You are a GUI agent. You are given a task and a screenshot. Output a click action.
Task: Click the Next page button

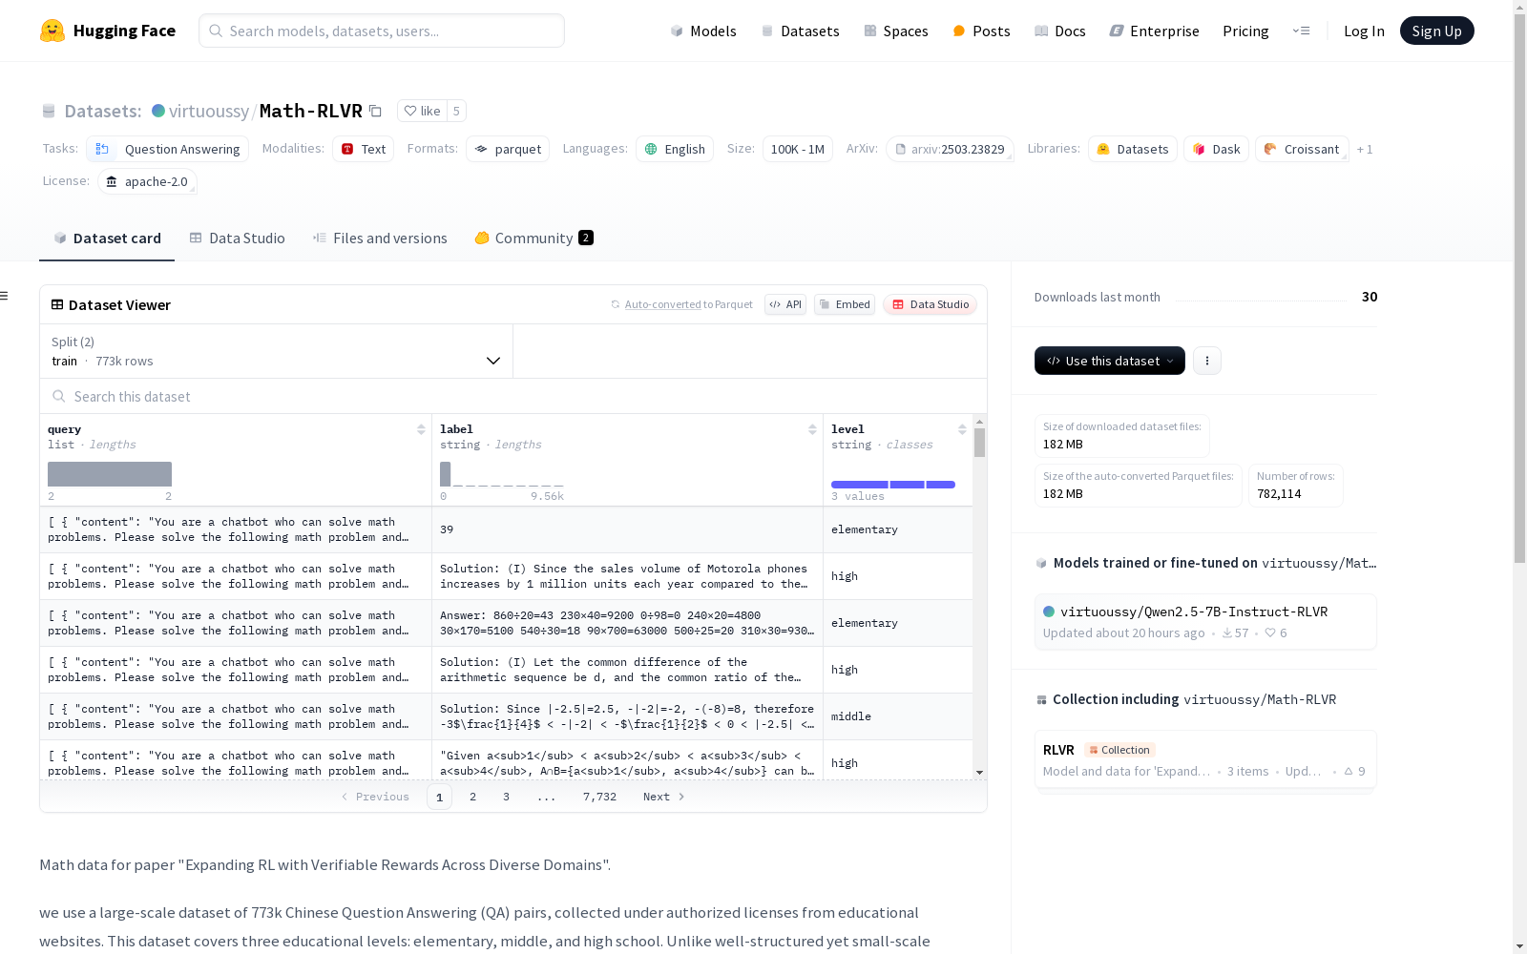pos(664,797)
